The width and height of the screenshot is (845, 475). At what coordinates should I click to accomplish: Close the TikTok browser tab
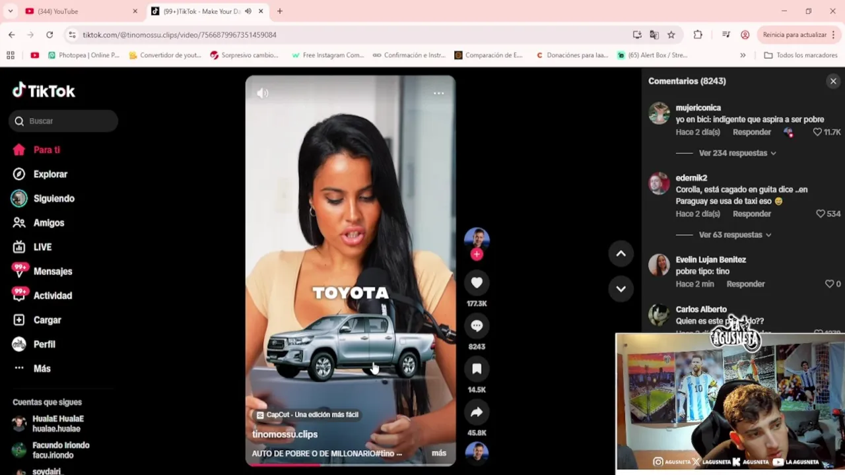pos(261,11)
